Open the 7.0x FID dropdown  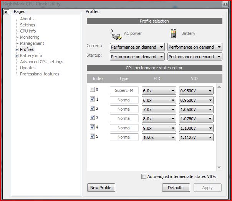(x=159, y=109)
